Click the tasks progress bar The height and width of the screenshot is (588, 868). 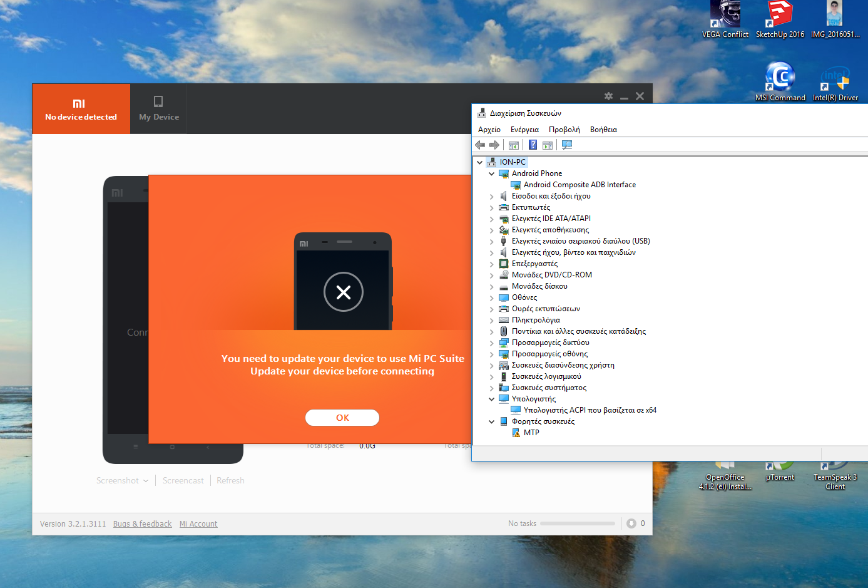[577, 524]
